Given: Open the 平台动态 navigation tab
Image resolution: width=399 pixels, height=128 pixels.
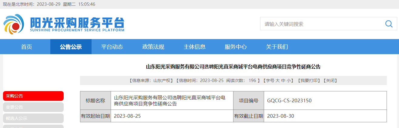Looking at the screenshot, I should 112,47.
